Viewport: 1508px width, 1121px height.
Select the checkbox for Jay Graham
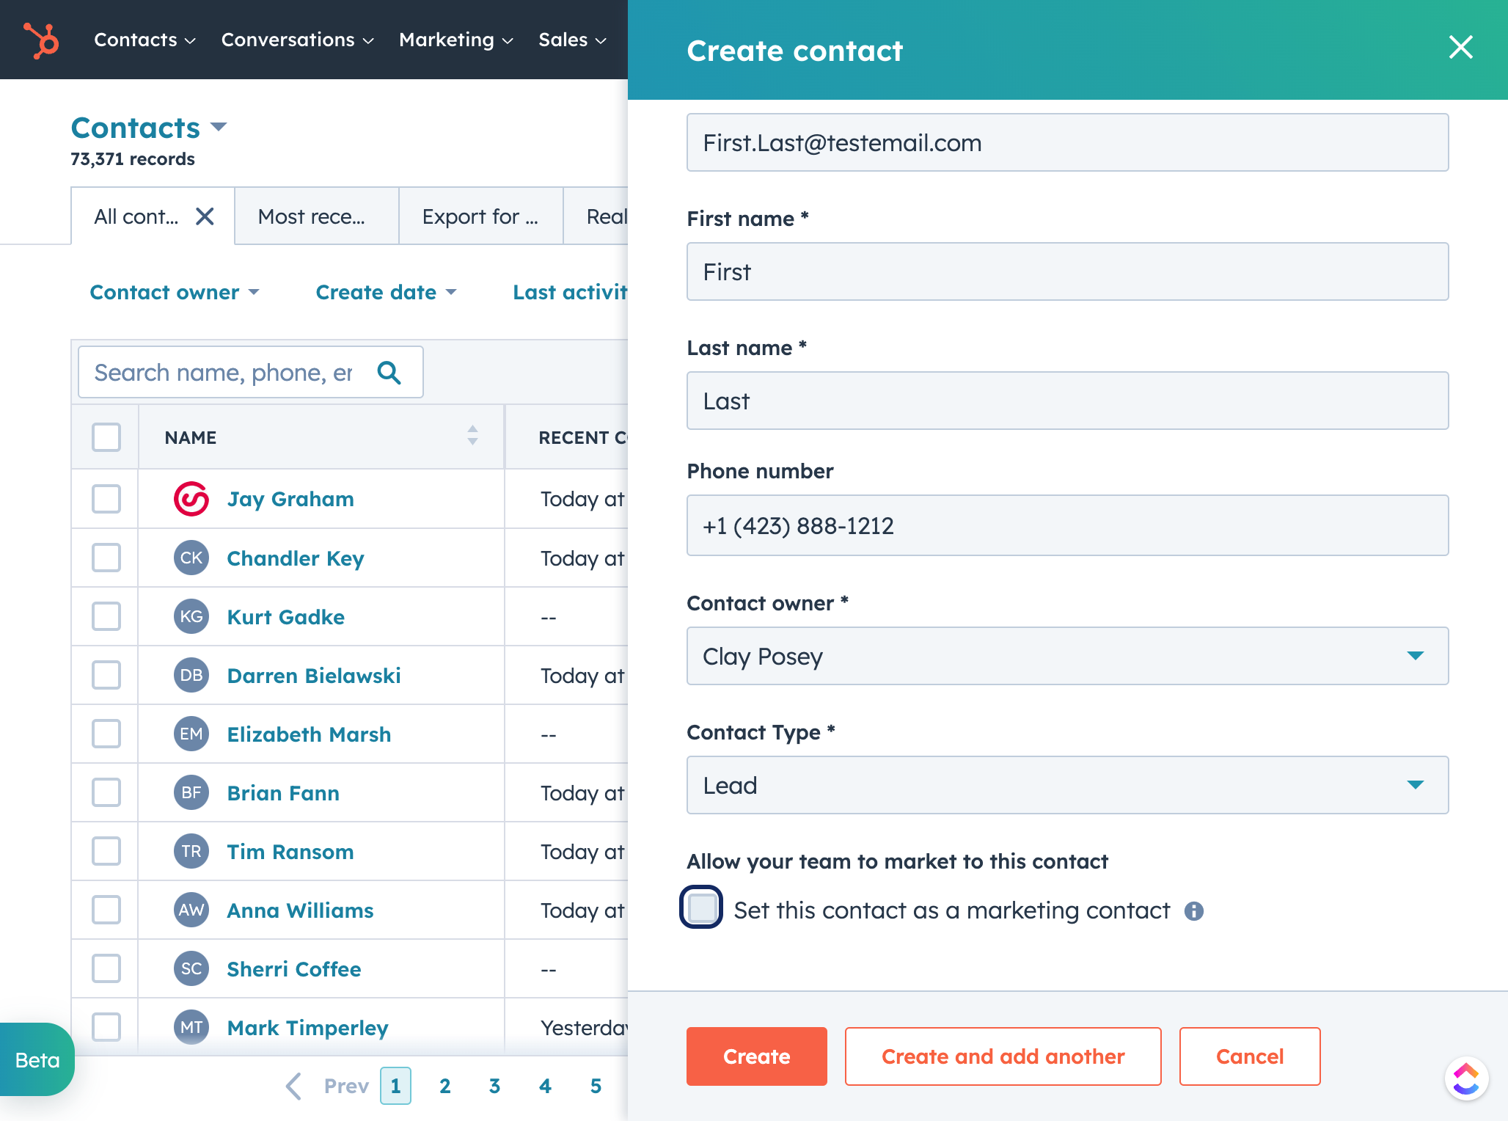pyautogui.click(x=106, y=499)
